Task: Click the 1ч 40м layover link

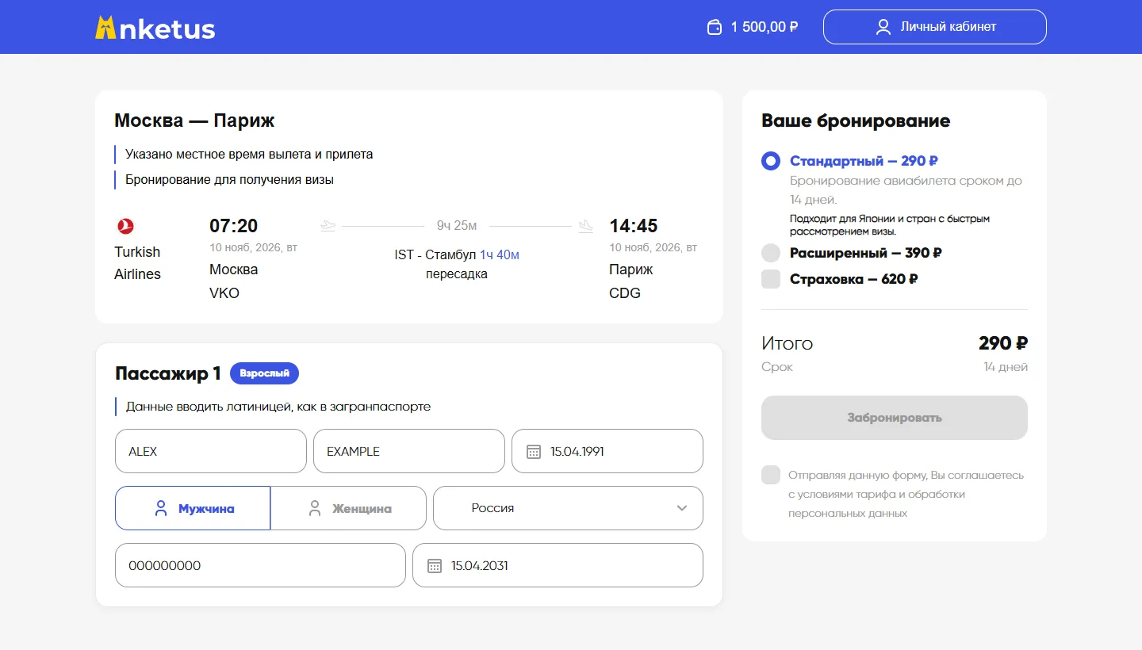Action: pos(500,255)
